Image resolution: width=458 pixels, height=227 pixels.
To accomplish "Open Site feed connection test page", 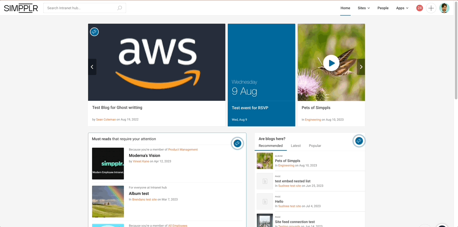I will [295, 222].
